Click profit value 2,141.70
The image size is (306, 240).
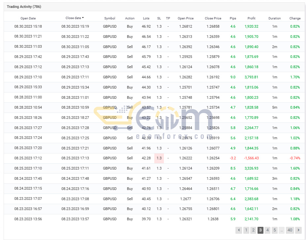point(251,219)
